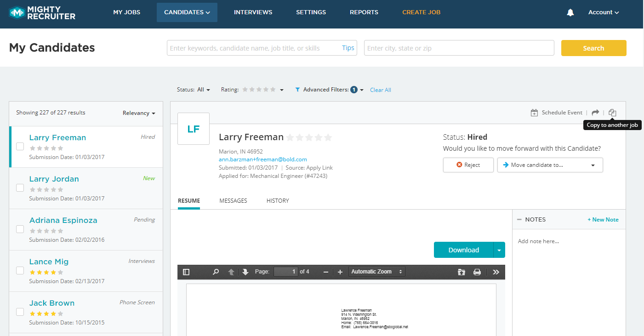Click the LF candidate avatar
The width and height of the screenshot is (644, 336).
(194, 129)
